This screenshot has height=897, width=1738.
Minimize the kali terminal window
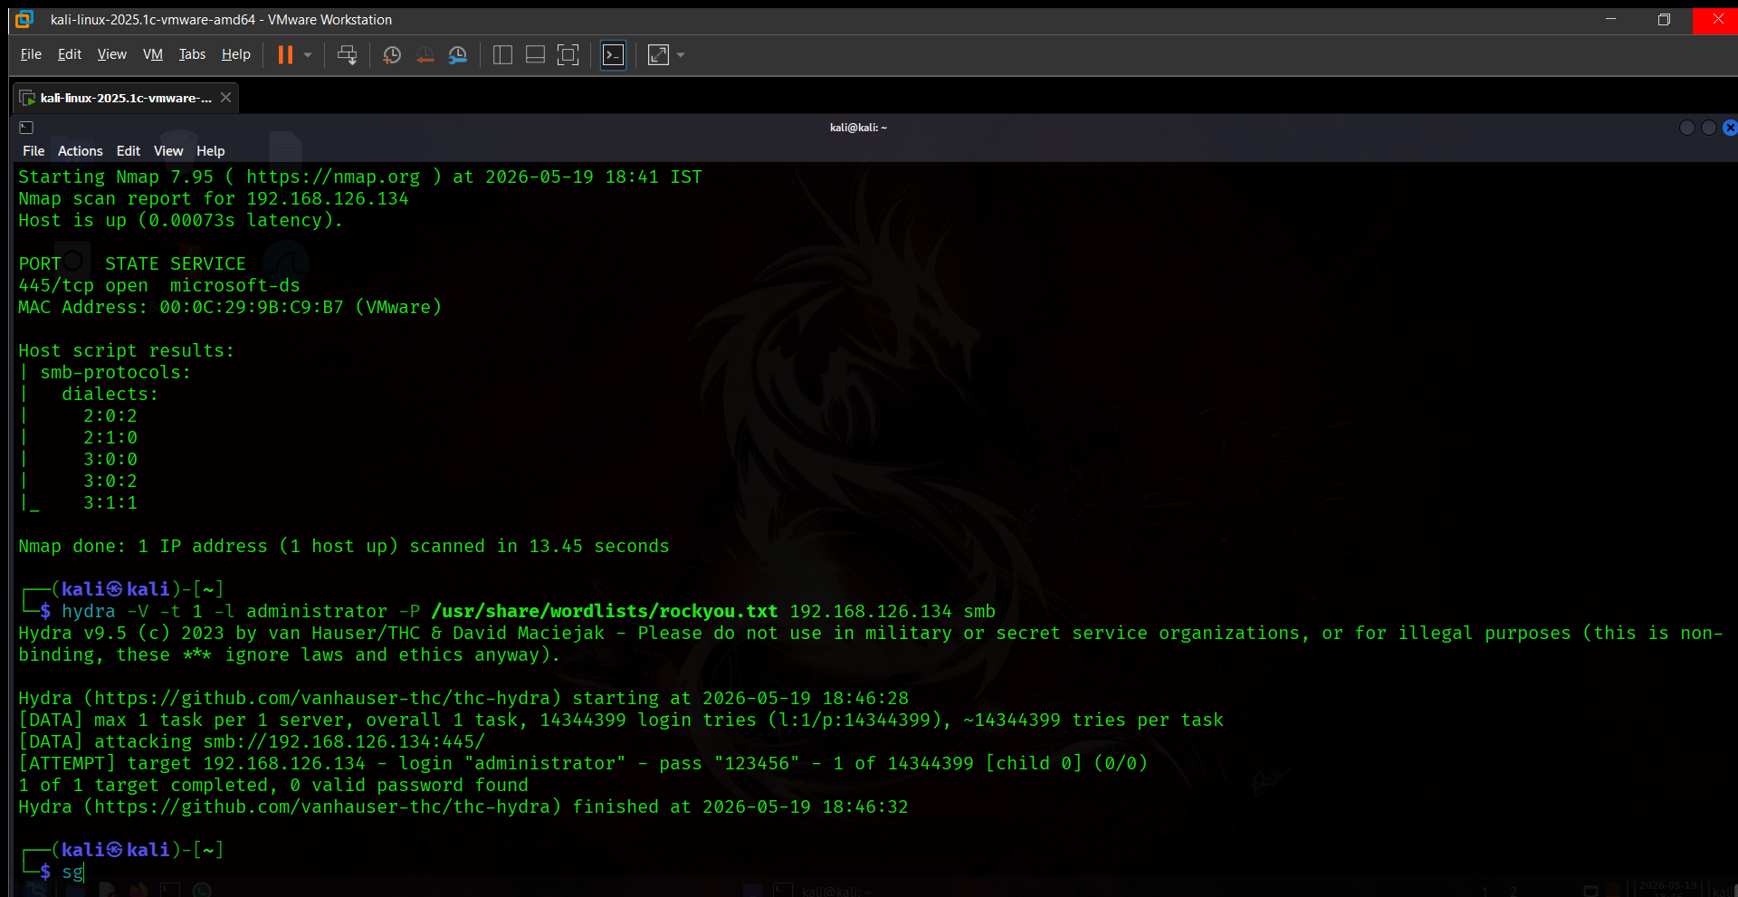(x=1687, y=128)
